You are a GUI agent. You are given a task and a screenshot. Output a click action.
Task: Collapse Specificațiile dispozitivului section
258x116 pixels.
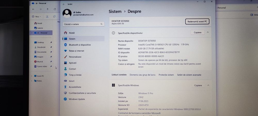tap(208, 32)
